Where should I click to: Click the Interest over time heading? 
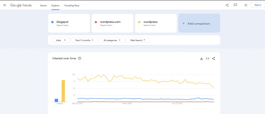click(64, 58)
